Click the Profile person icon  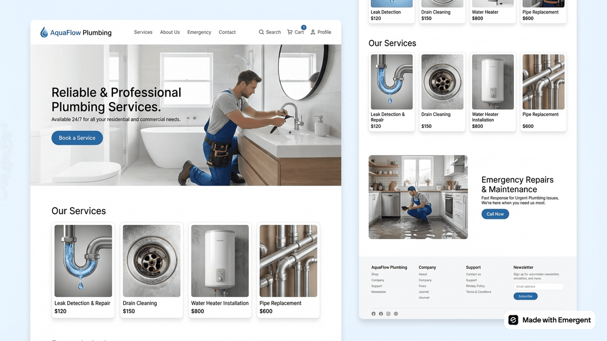pyautogui.click(x=313, y=32)
